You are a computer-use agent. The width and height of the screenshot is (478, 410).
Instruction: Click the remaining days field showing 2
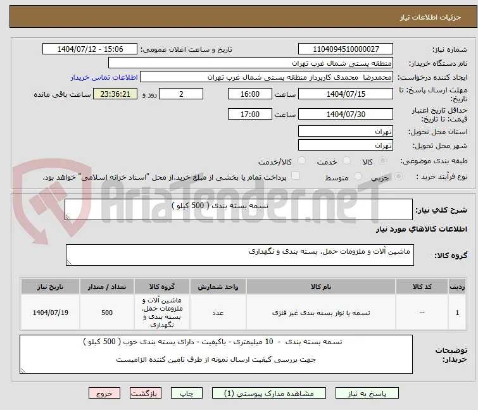coord(181,94)
